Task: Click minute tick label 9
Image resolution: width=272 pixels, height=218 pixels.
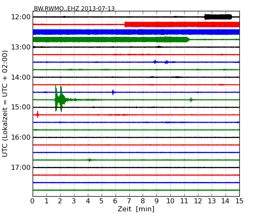Action: coord(157,201)
